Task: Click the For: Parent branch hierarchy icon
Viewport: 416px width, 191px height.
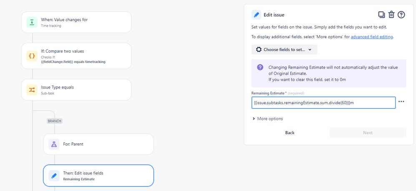Action: point(54,144)
